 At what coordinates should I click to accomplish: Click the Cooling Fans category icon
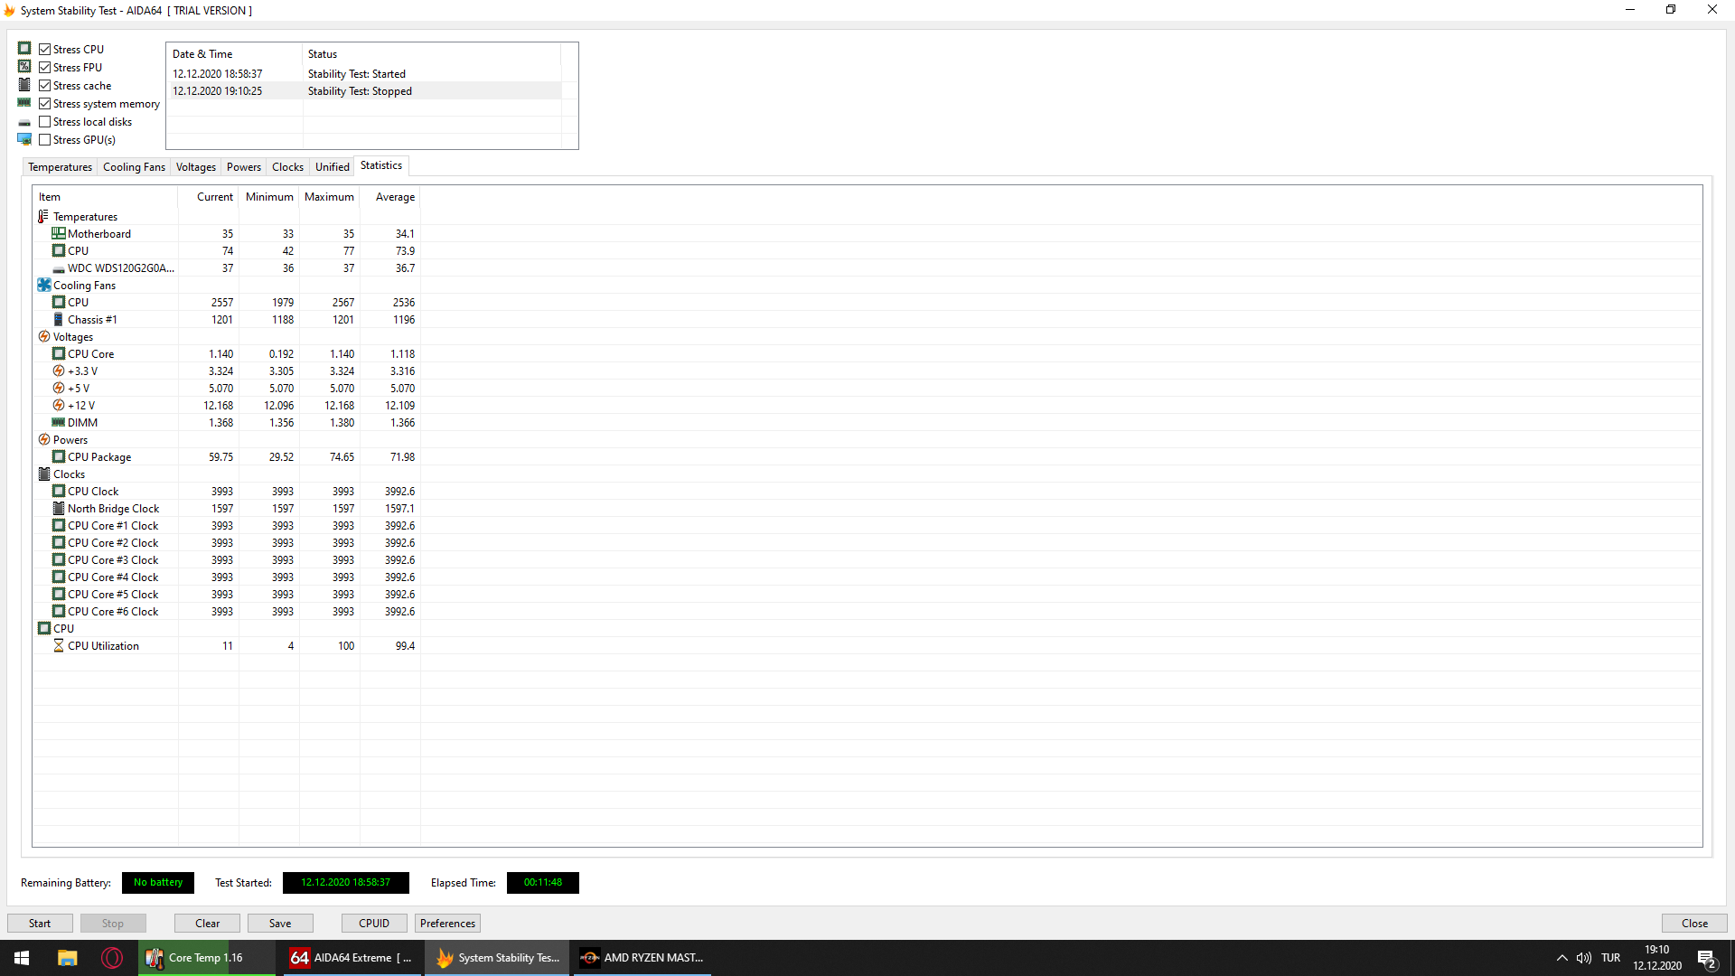(43, 286)
